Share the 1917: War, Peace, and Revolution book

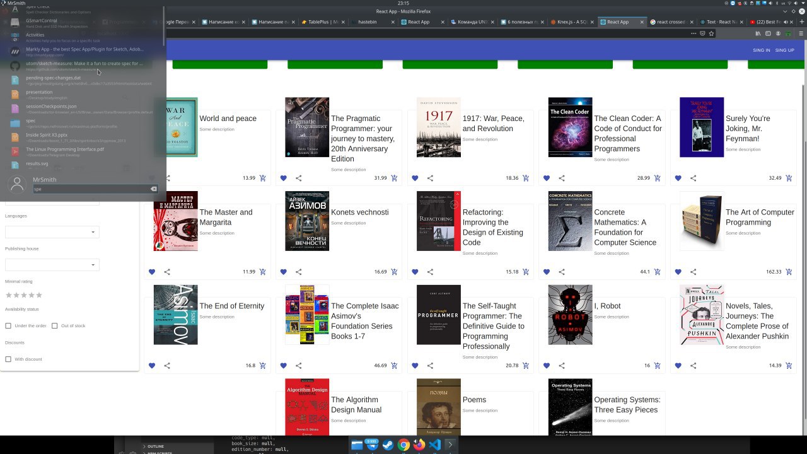[430, 178]
